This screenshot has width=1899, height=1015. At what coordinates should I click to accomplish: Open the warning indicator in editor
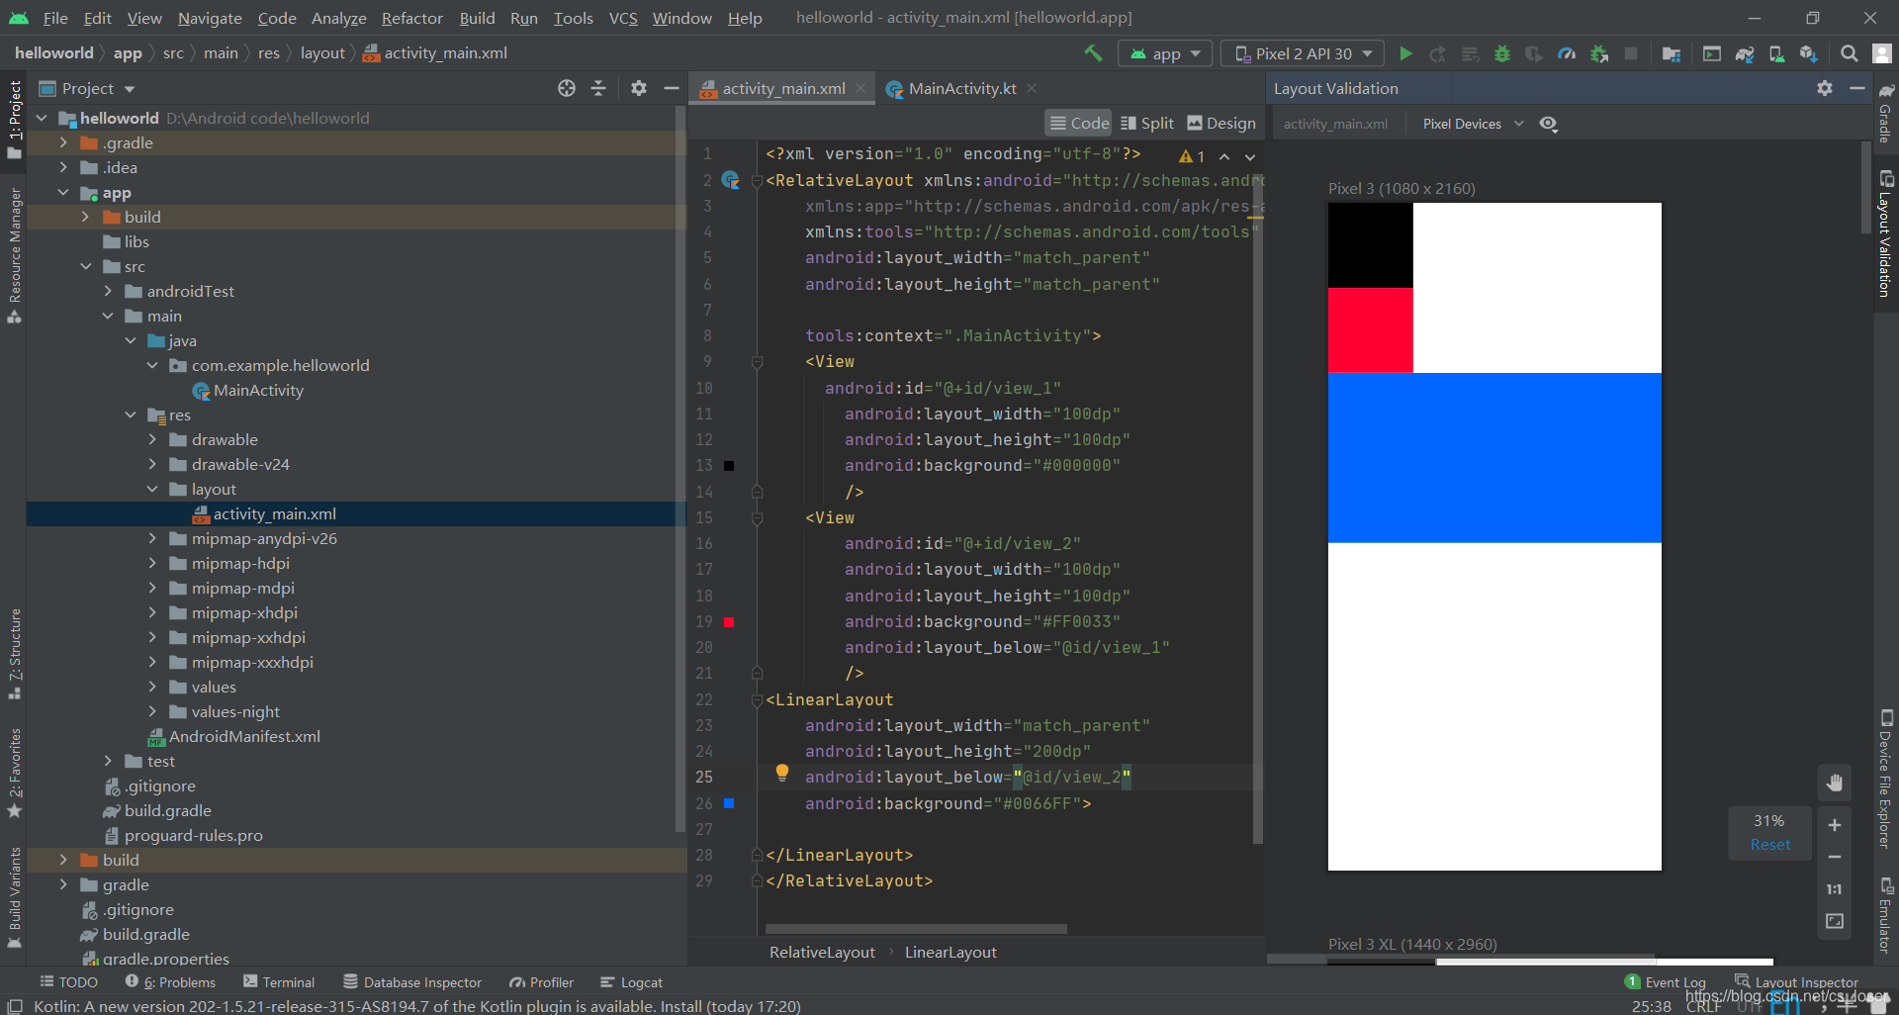(x=1192, y=156)
